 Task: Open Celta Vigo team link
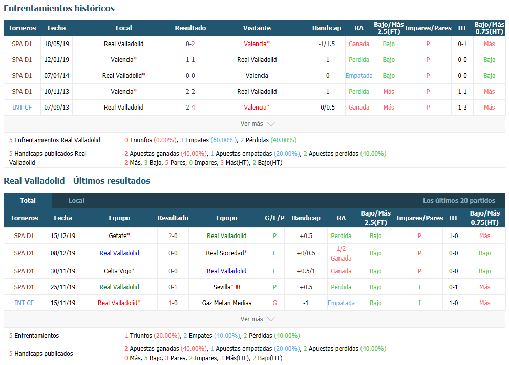click(x=119, y=271)
